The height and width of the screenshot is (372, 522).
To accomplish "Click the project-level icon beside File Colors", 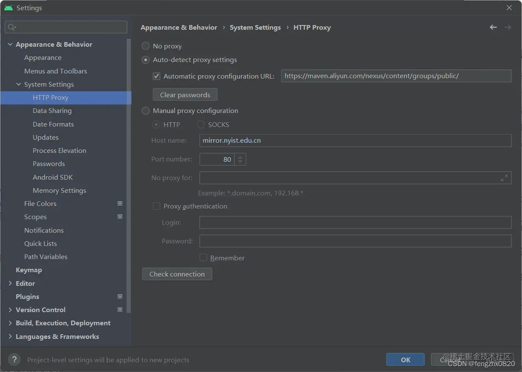I will tap(120, 203).
